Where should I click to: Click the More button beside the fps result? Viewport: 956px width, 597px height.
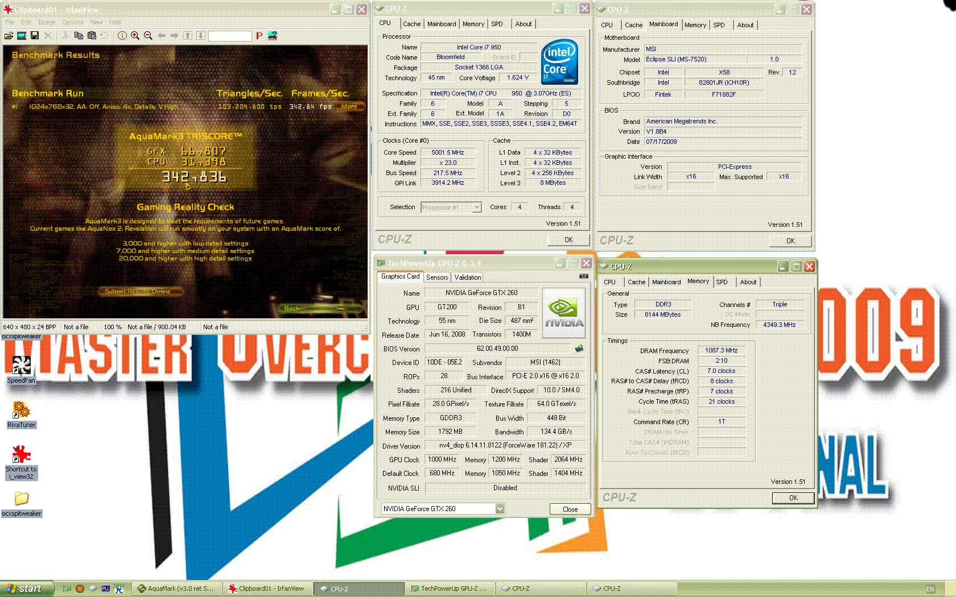click(x=349, y=106)
